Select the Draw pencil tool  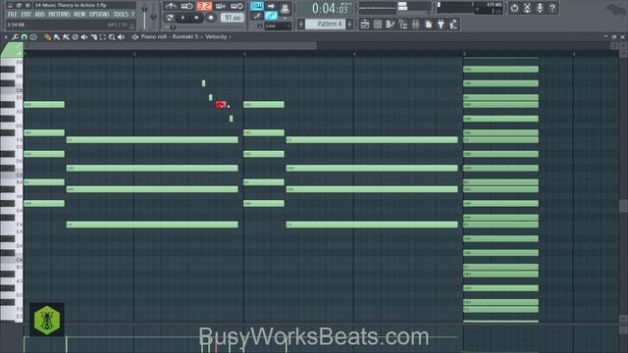48,37
